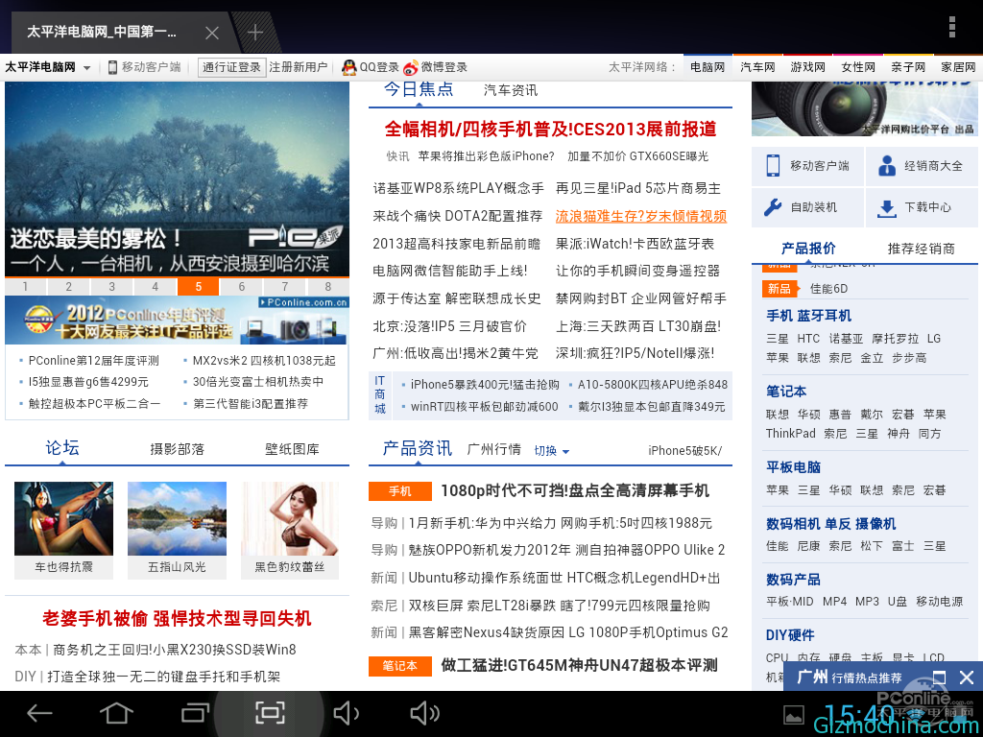Viewport: 983px width, 737px height.
Task: Open a new browser tab with plus icon
Action: pyautogui.click(x=255, y=33)
